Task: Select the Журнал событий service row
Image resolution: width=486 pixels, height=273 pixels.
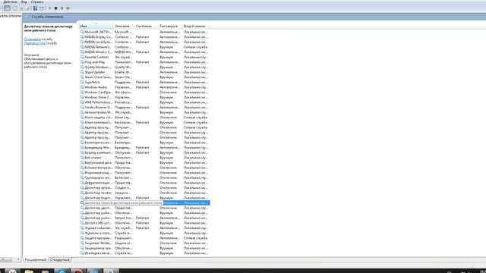Action: point(144,228)
